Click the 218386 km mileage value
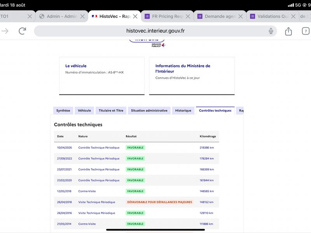Screen dimensions: 311x233 pos(207,148)
